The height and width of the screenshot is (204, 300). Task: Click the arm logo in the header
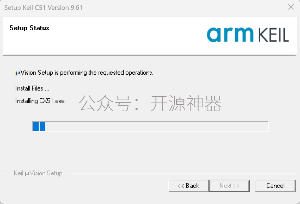tap(230, 34)
